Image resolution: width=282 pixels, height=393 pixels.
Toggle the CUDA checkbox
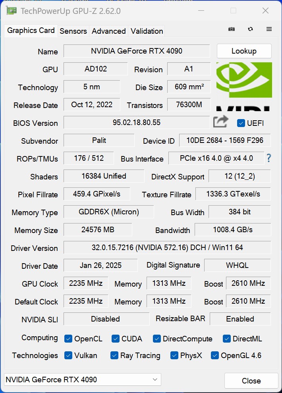click(115, 339)
